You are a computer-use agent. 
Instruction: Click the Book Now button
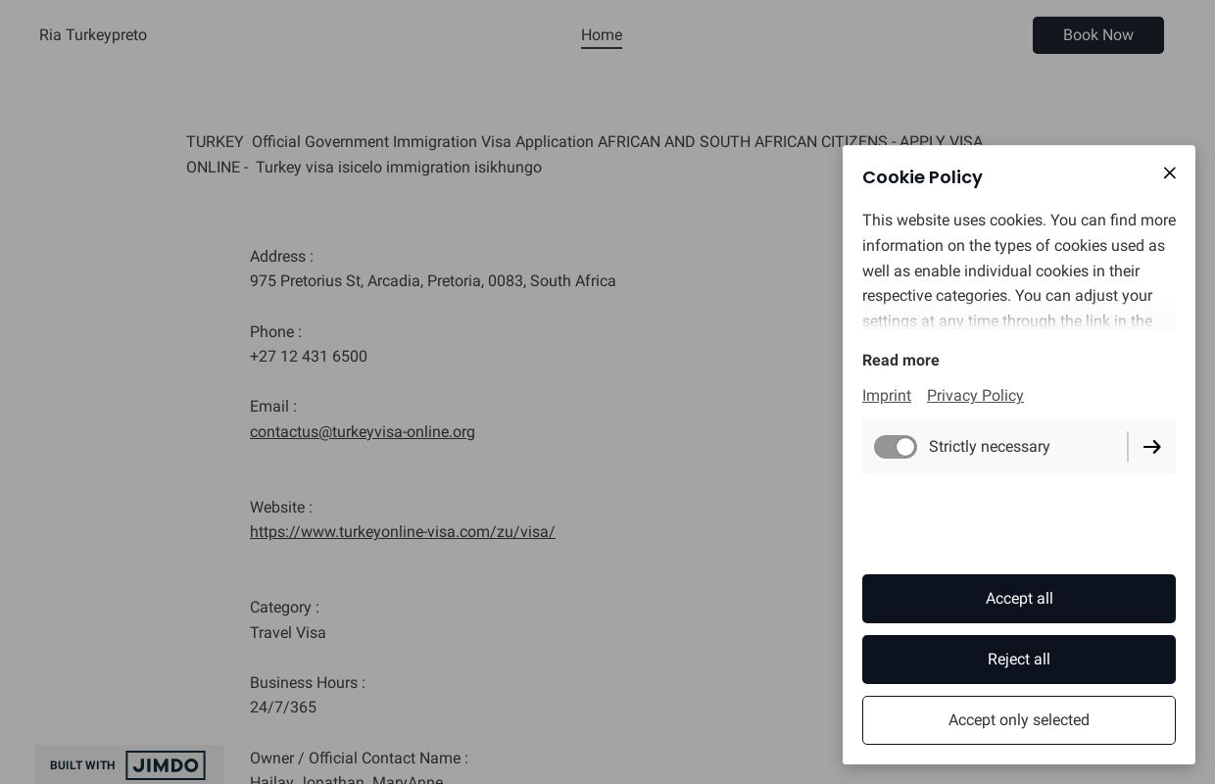(1097, 35)
